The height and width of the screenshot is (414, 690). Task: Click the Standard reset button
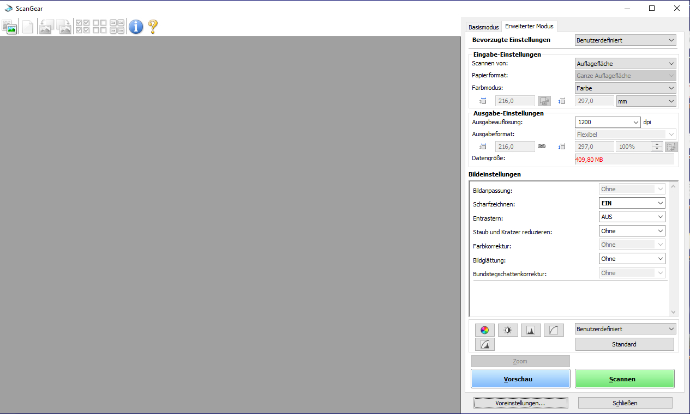pos(625,344)
